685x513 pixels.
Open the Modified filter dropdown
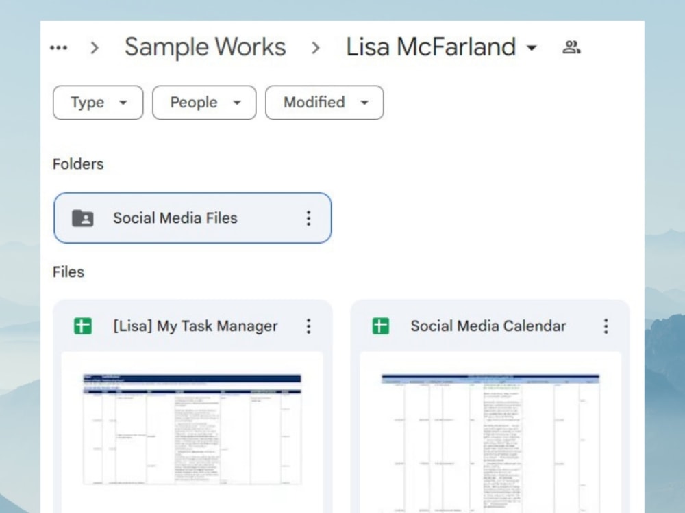[324, 103]
